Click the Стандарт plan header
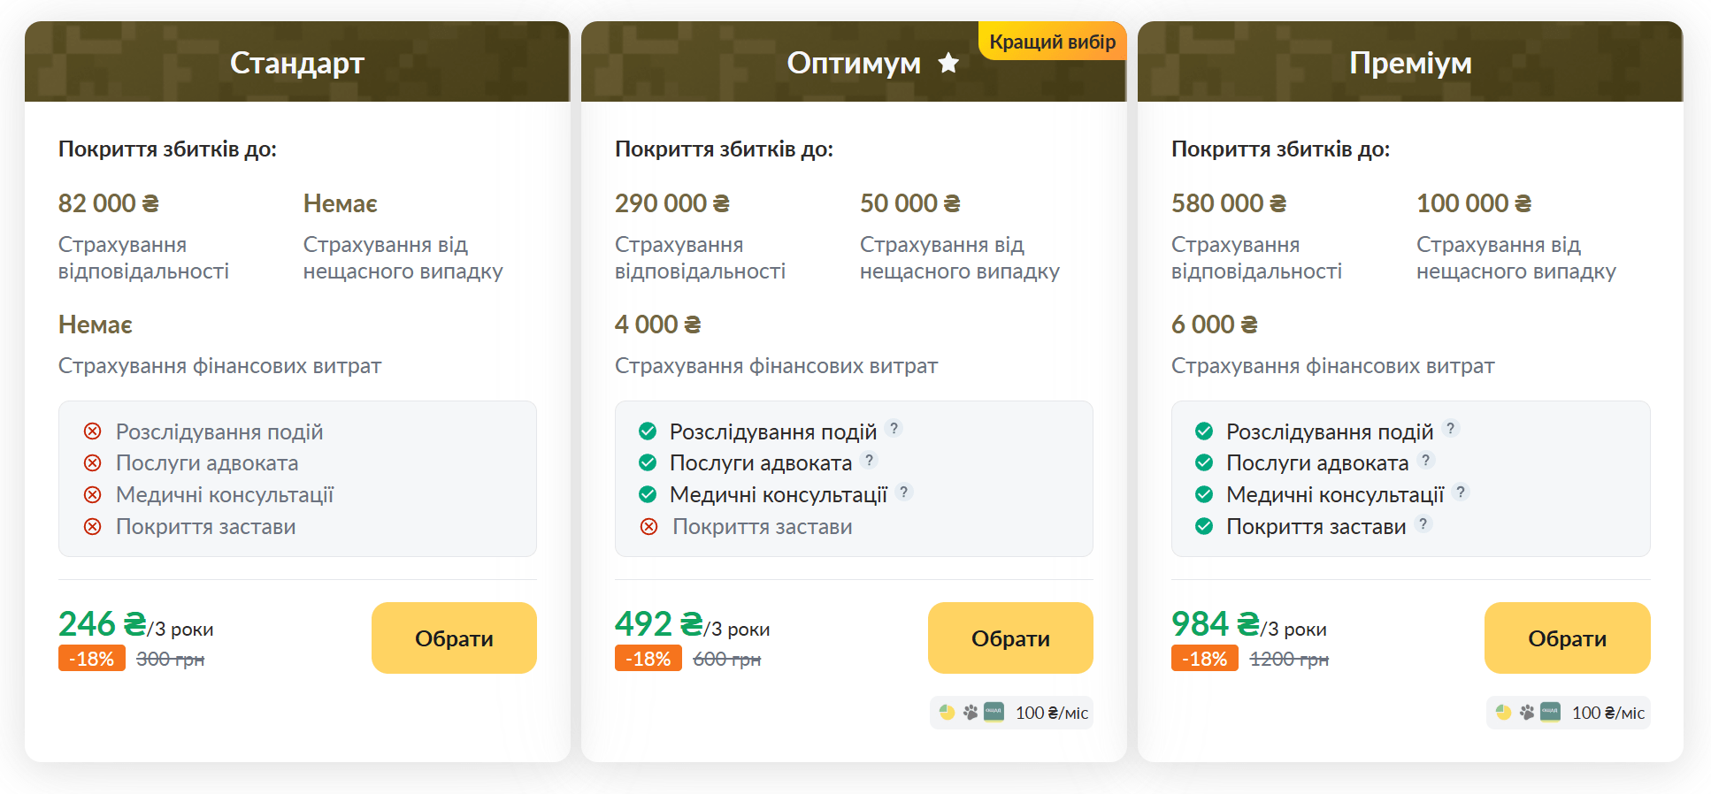 [x=297, y=62]
